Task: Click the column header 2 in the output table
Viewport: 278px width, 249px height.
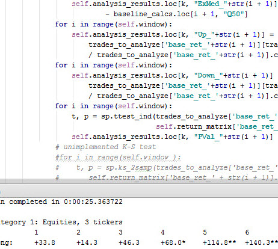Action: tap(78, 232)
